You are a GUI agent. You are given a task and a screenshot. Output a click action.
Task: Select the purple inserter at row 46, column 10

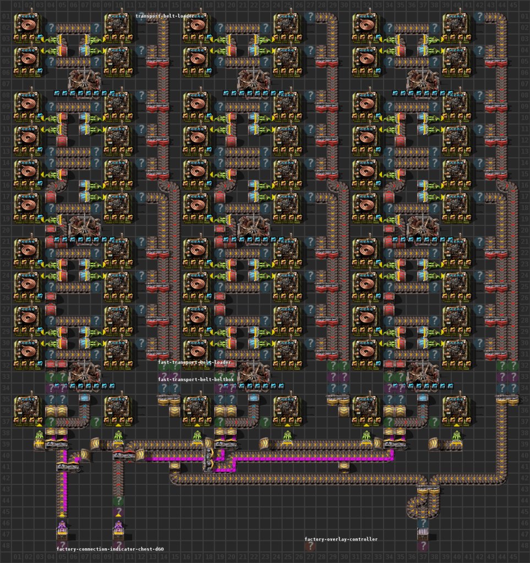click(118, 527)
